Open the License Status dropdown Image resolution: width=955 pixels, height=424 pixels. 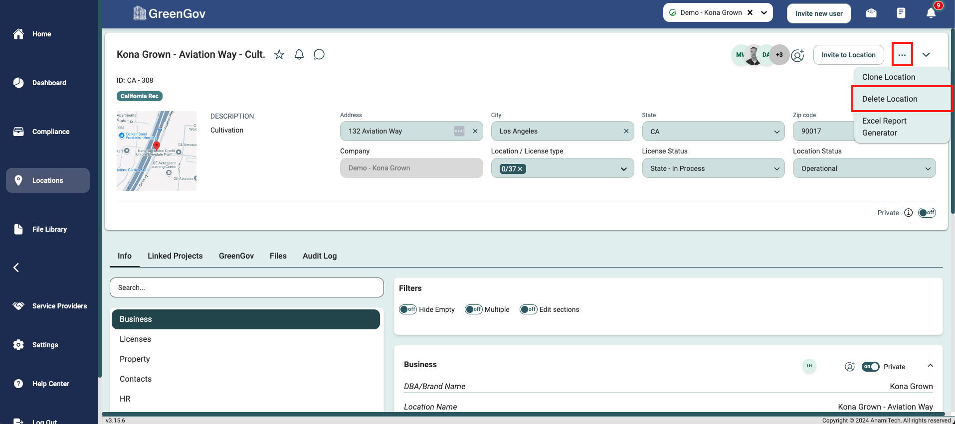tap(713, 168)
